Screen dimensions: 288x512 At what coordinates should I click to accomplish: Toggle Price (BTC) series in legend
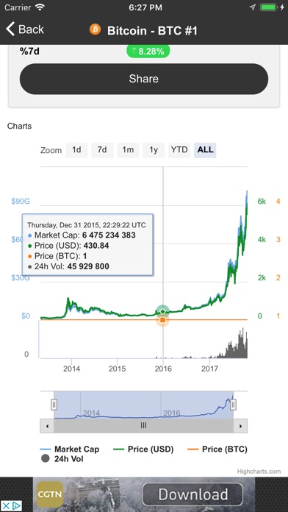pos(217,449)
